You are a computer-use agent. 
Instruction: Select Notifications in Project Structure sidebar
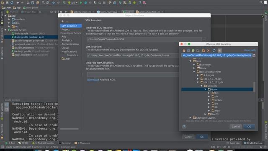click(69, 52)
